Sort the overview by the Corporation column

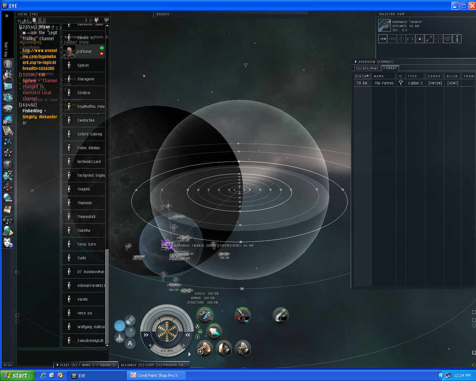coord(434,76)
